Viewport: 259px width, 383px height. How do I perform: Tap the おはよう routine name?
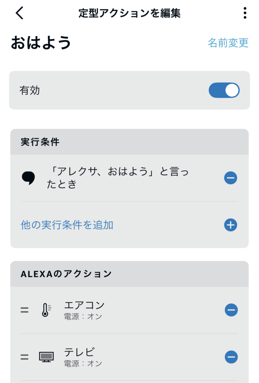(x=41, y=43)
